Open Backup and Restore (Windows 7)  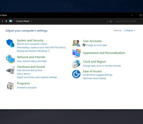point(33,51)
